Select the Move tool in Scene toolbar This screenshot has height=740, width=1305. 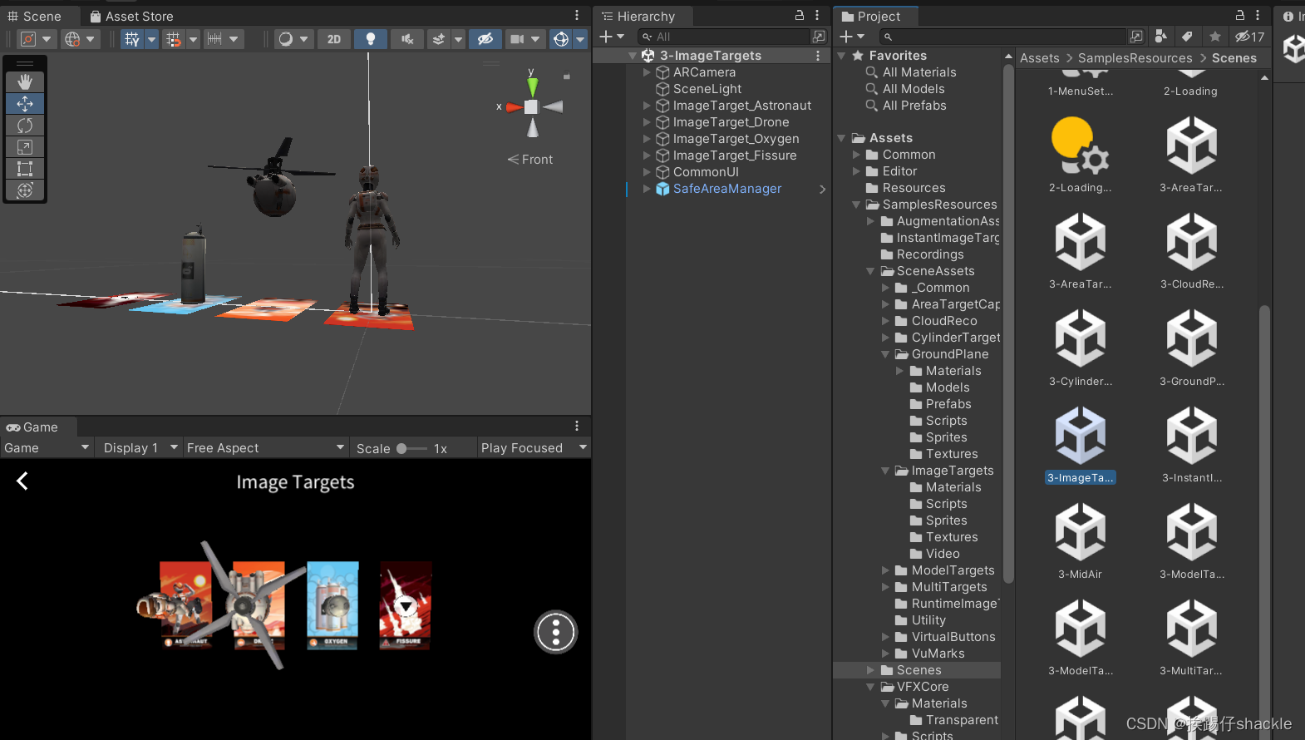coord(25,103)
